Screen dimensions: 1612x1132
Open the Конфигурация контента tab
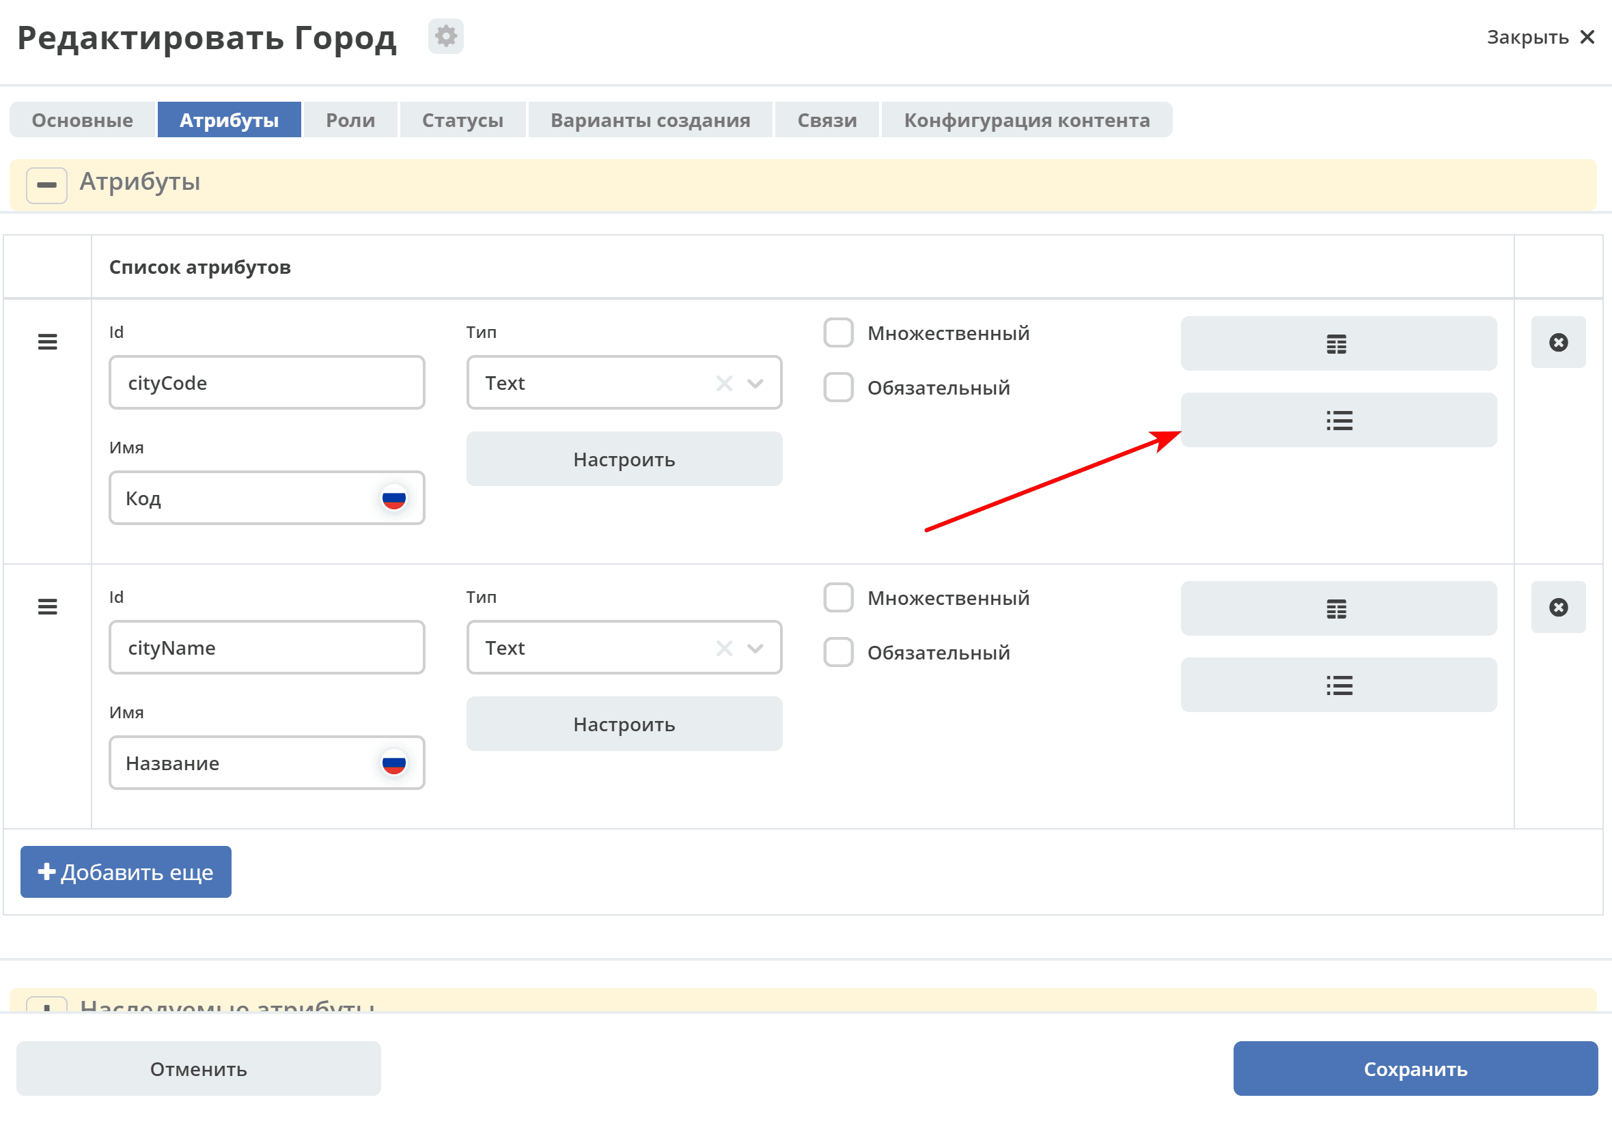(x=1027, y=120)
